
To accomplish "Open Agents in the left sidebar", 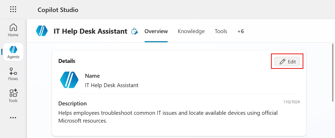I will click(x=13, y=52).
